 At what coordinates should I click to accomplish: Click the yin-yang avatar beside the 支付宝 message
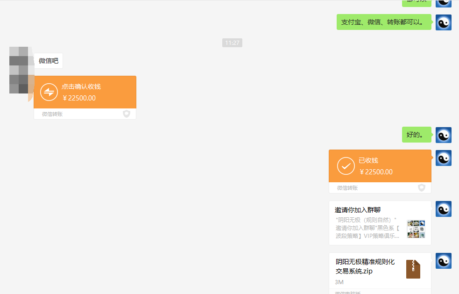(x=443, y=22)
